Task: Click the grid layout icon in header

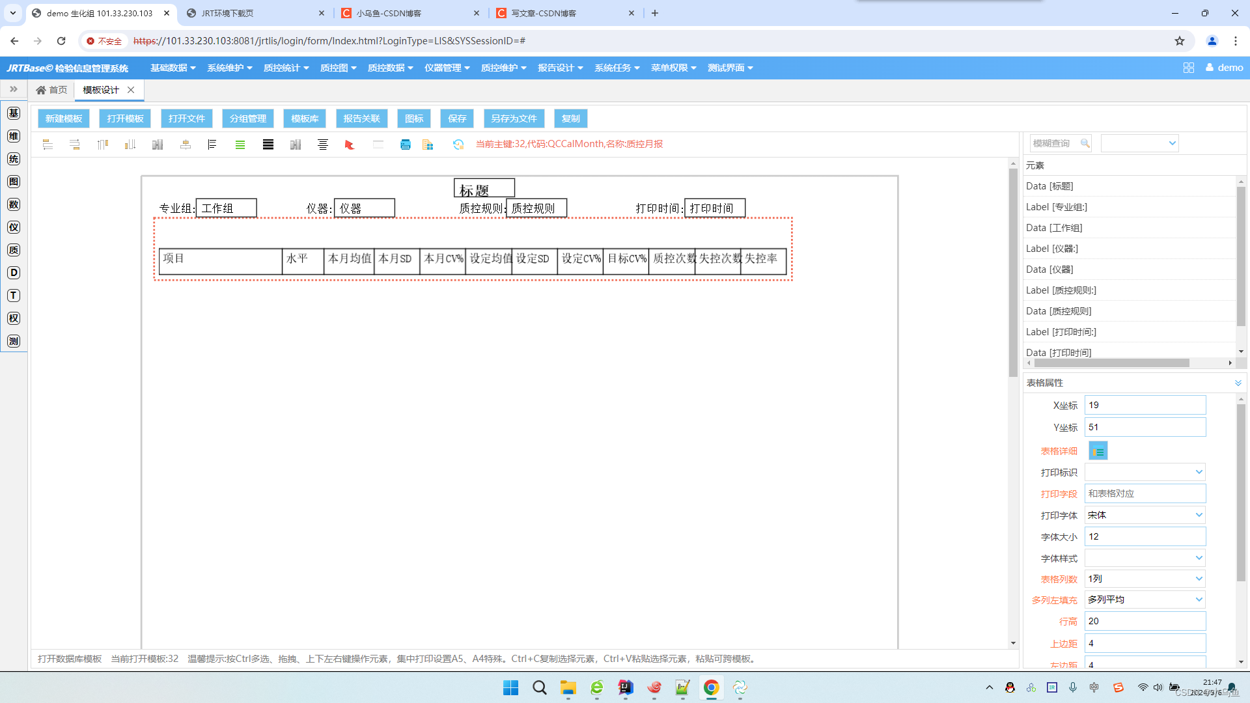Action: click(x=1189, y=68)
